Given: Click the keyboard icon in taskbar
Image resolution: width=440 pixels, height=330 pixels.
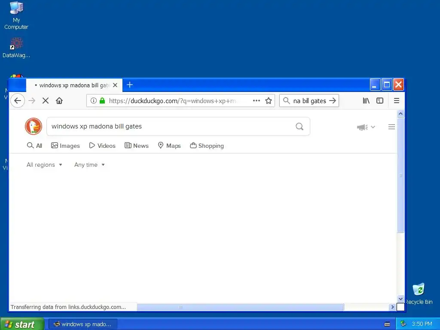Looking at the screenshot, I should pos(387,324).
